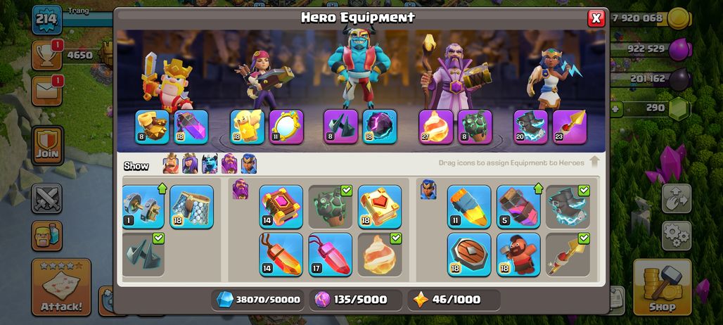Image resolution: width=723 pixels, height=325 pixels.
Task: Filter equipment by Barbarian King icon
Action: point(171,164)
